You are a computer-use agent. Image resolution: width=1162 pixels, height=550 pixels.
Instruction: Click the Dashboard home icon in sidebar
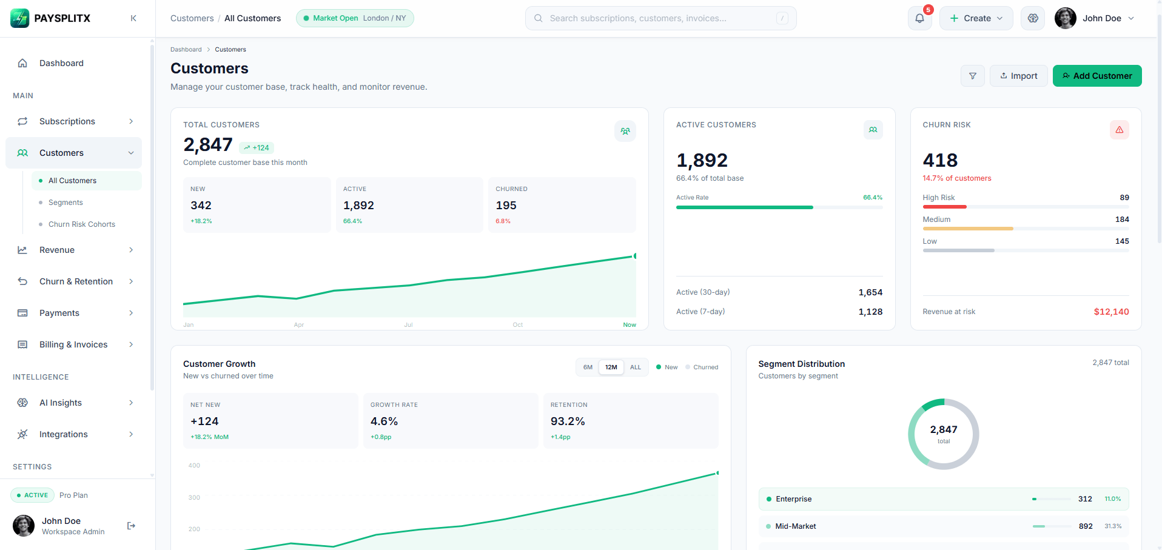click(x=22, y=63)
